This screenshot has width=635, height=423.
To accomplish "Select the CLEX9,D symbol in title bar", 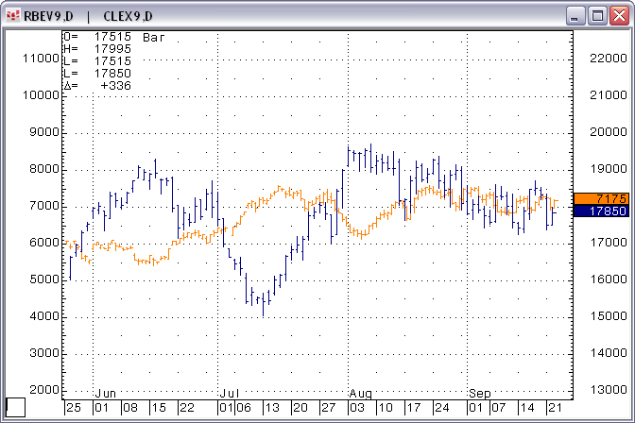I will pos(127,15).
